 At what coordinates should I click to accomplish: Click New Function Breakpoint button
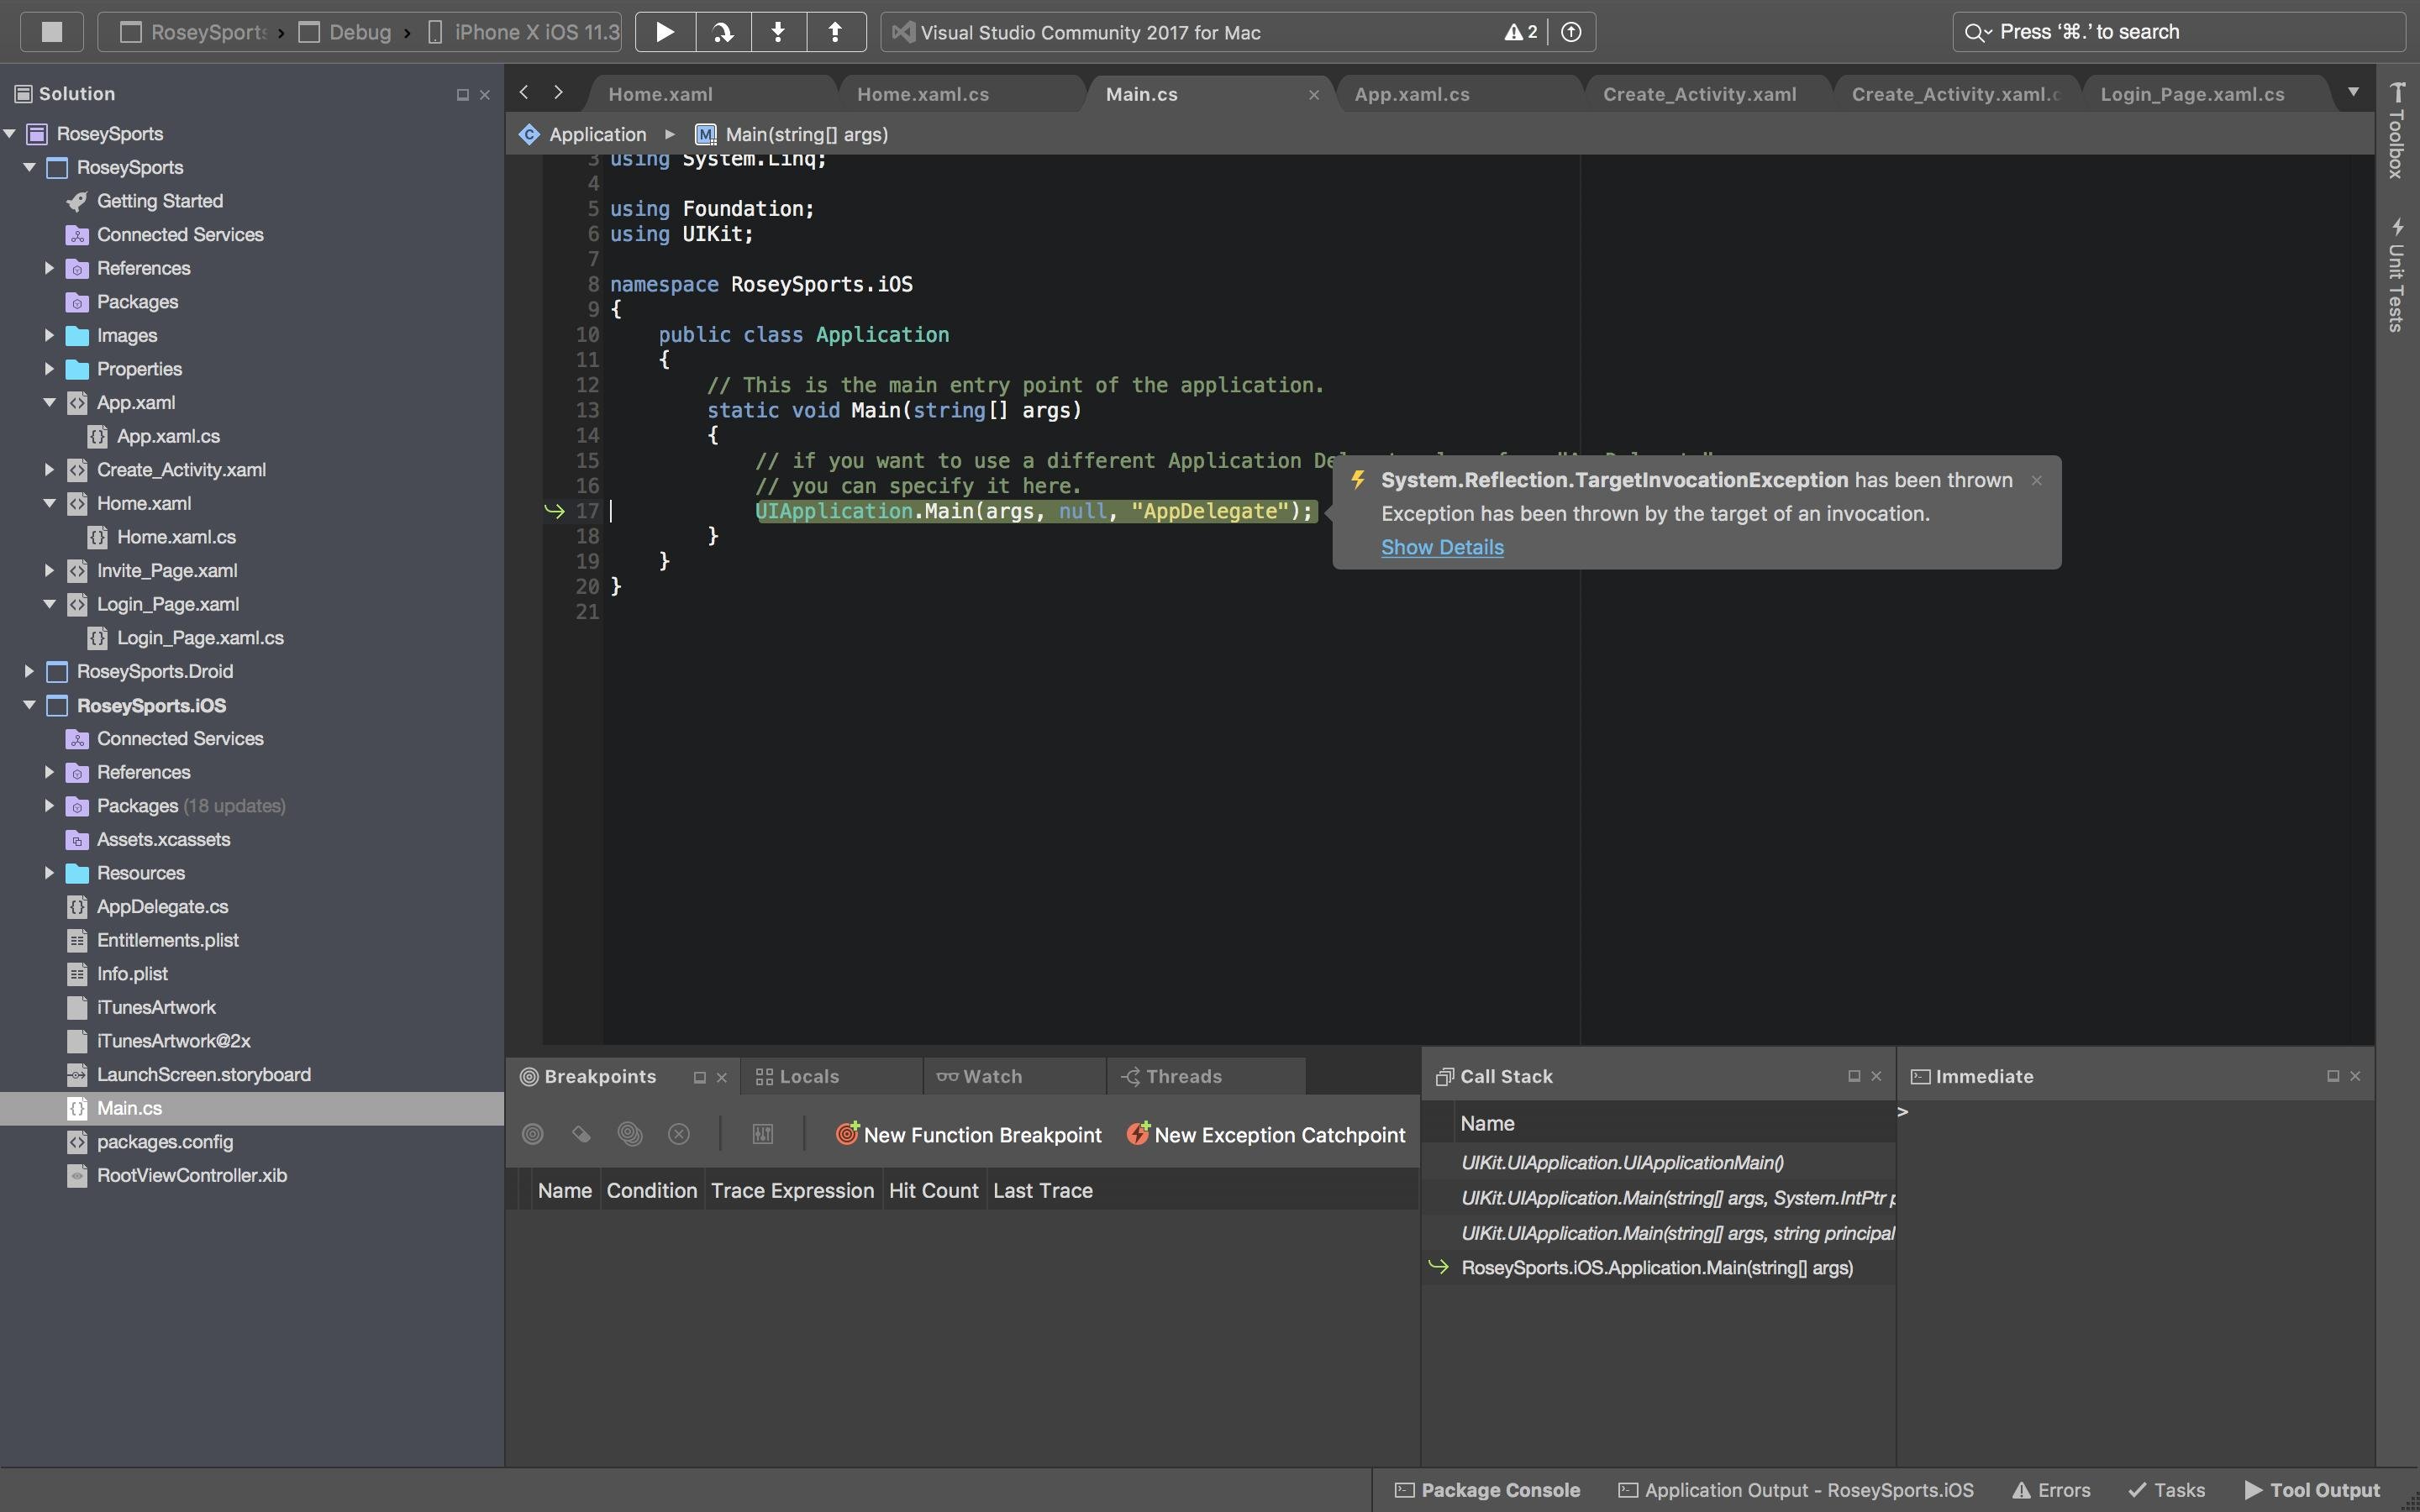tap(968, 1134)
